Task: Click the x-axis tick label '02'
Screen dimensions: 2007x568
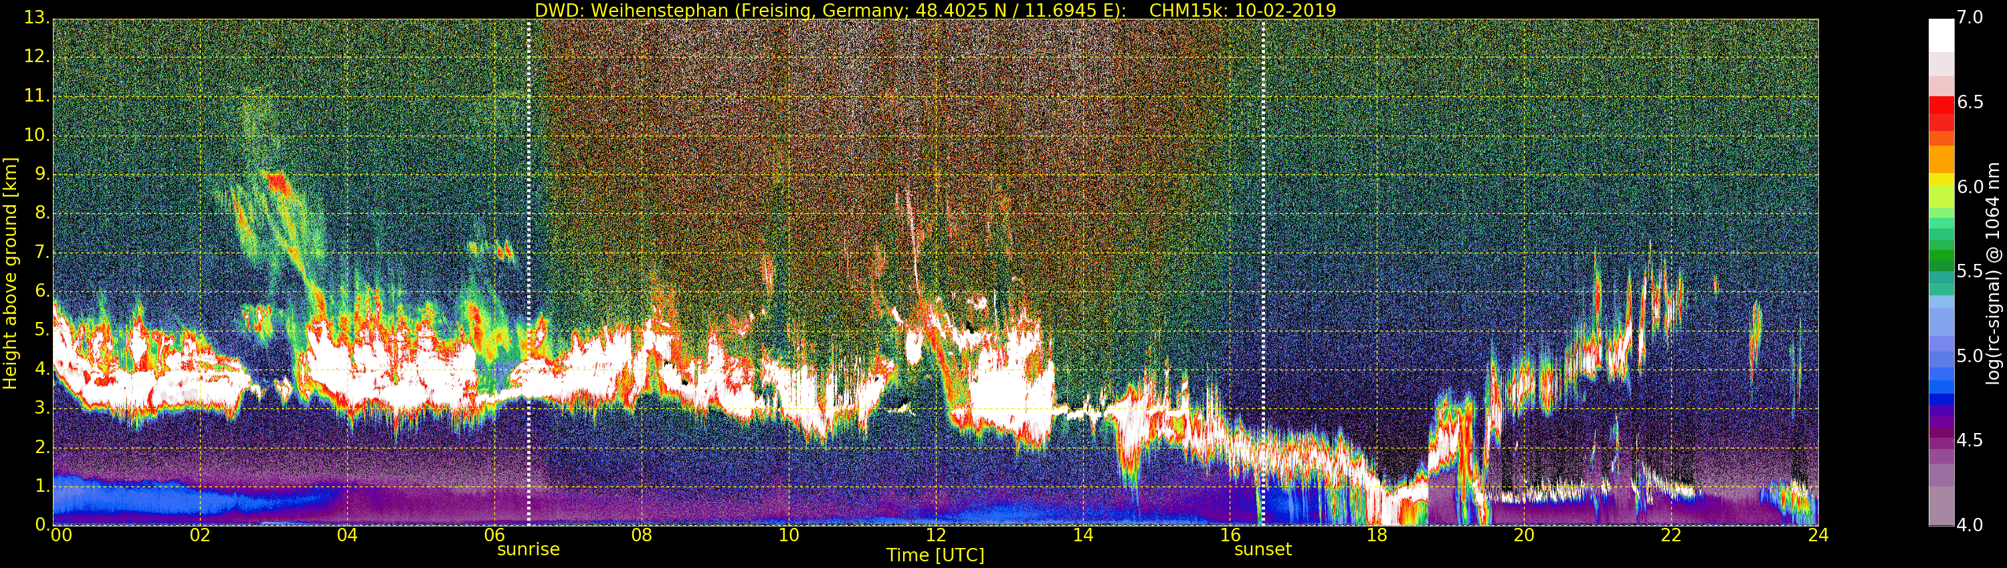Action: click(200, 535)
